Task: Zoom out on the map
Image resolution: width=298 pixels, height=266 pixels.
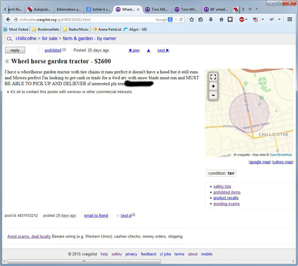Action: pos(213,95)
